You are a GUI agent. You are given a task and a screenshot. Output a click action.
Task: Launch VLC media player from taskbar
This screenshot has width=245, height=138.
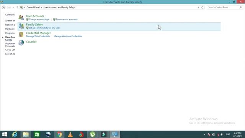point(70,134)
